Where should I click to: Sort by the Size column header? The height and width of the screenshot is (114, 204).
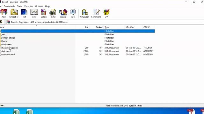(82, 27)
